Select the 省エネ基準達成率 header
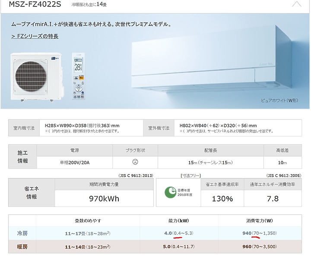This screenshot has height=257, width=311. coord(222,184)
